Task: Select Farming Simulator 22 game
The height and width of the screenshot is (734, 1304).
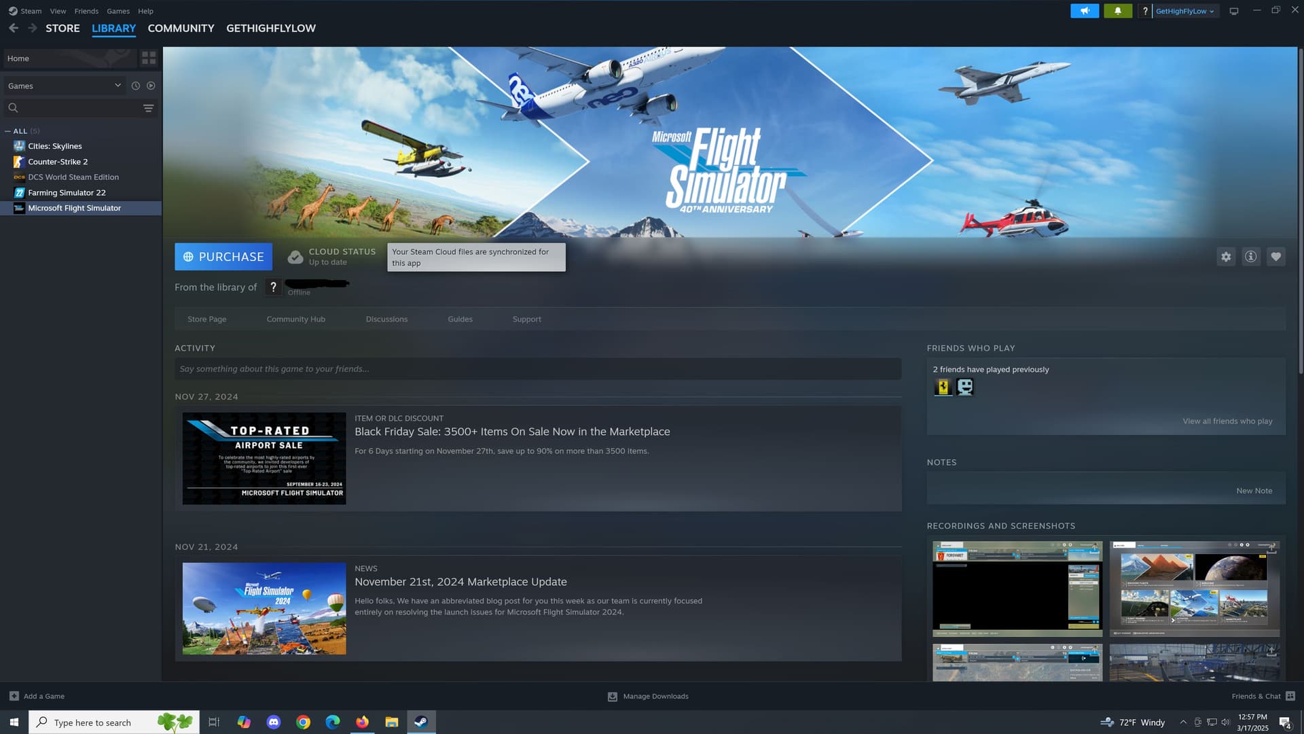Action: coord(81,193)
